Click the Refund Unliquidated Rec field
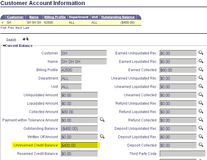The image size is (207, 160). 178,103
